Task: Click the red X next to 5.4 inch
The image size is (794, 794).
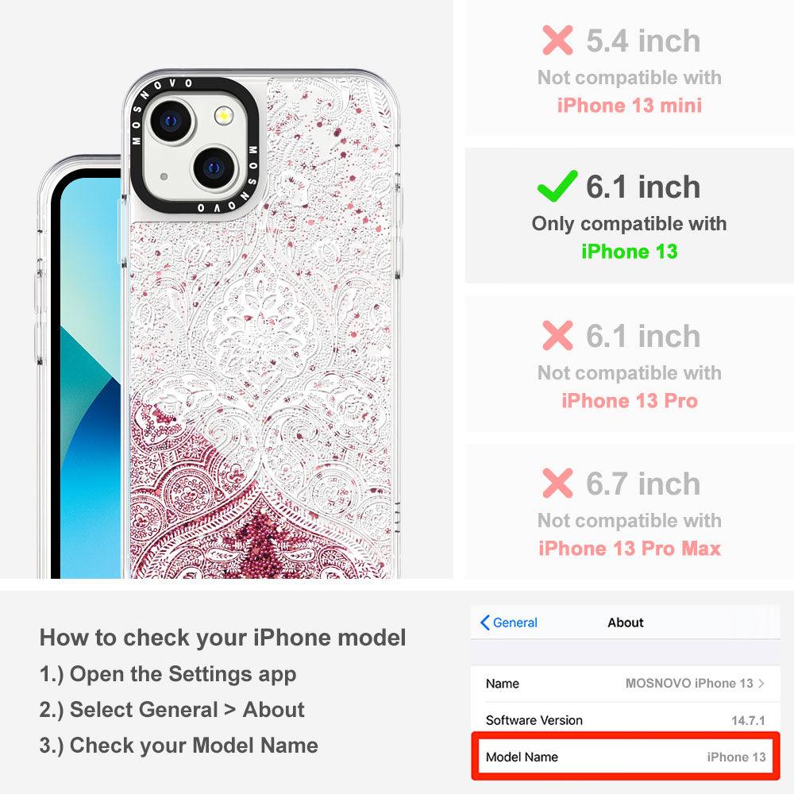Action: 557,40
